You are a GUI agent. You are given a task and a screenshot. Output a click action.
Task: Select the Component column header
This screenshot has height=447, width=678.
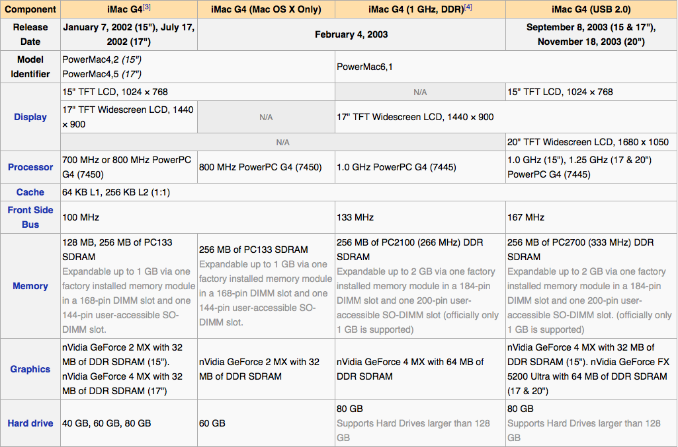(30, 9)
